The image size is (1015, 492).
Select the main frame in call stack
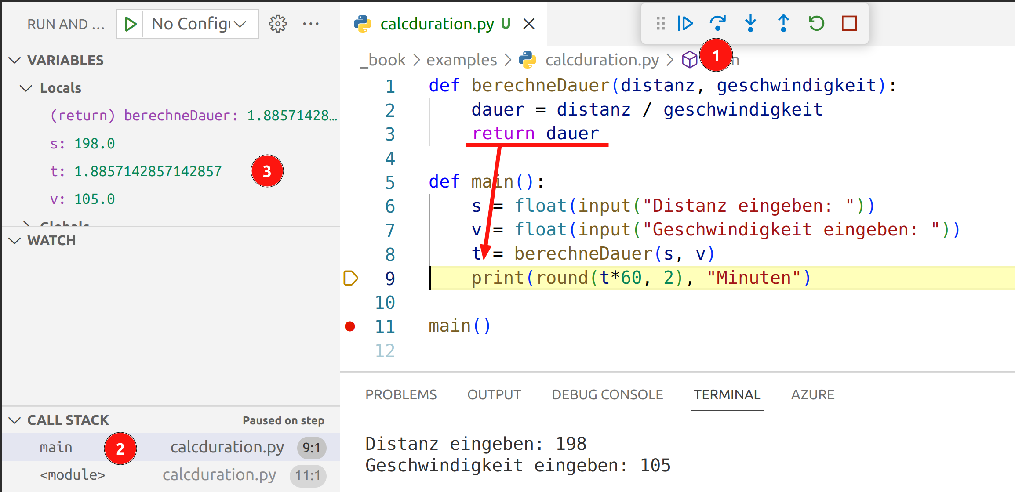(171, 447)
